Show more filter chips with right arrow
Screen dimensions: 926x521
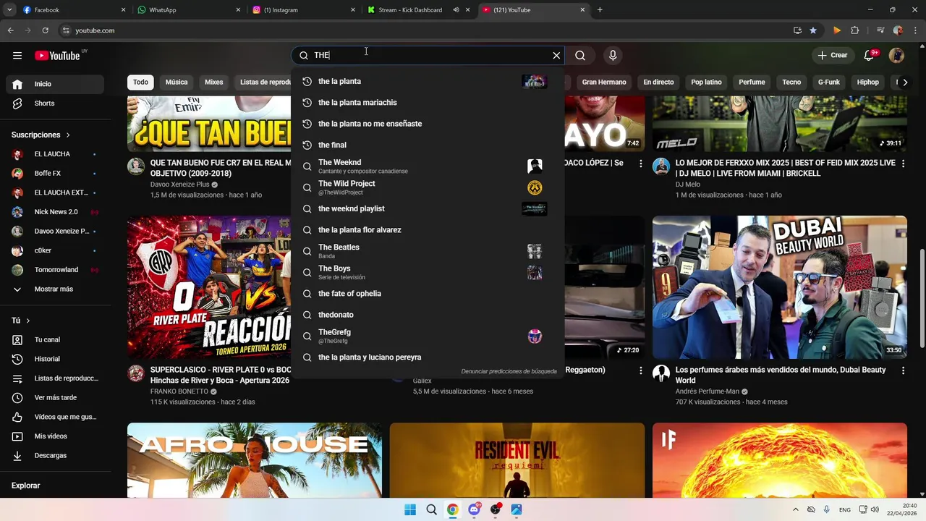(x=905, y=82)
